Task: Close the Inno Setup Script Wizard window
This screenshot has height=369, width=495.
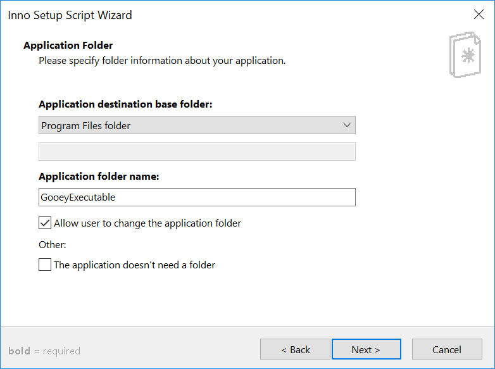Action: click(x=479, y=15)
